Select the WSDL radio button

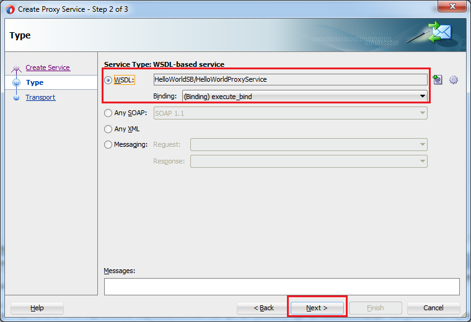point(108,80)
